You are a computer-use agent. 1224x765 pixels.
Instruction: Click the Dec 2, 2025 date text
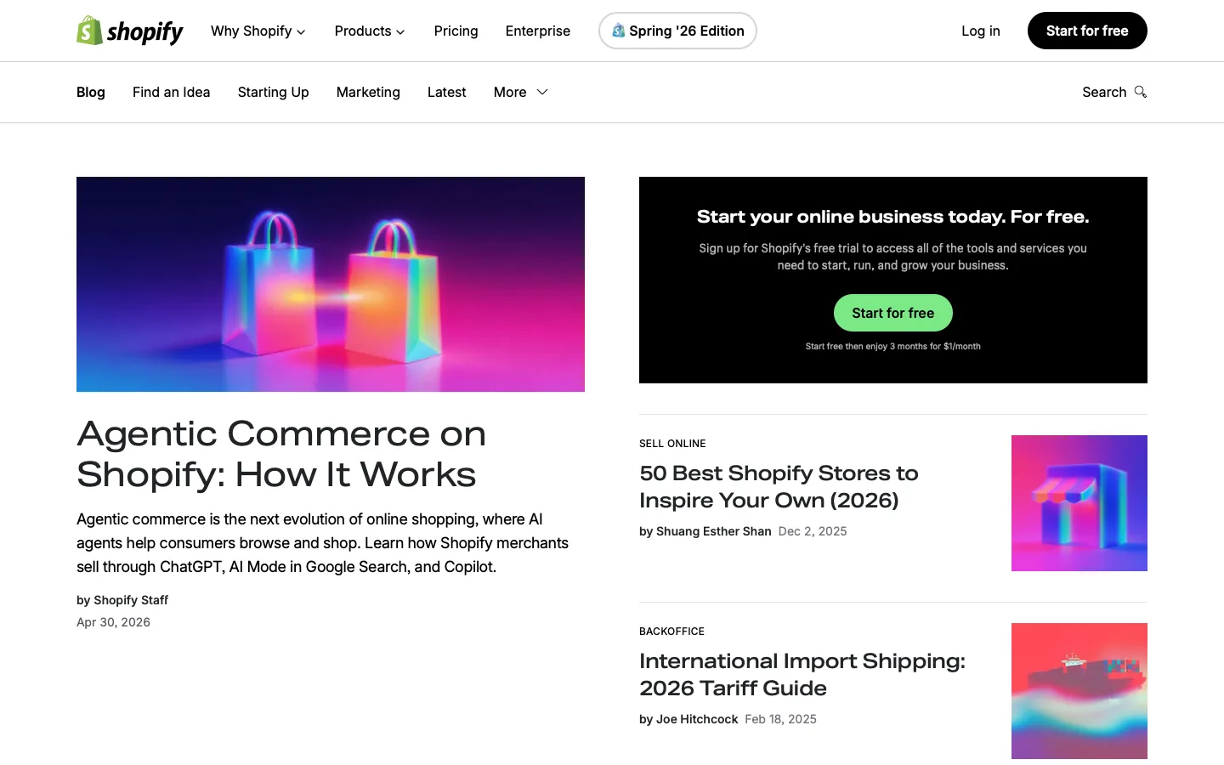pos(813,531)
